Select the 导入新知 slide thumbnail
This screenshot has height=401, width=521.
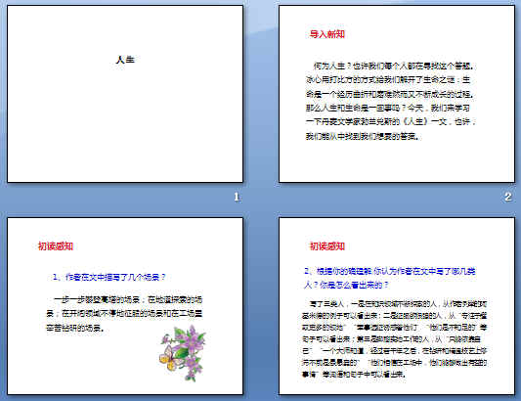397,94
